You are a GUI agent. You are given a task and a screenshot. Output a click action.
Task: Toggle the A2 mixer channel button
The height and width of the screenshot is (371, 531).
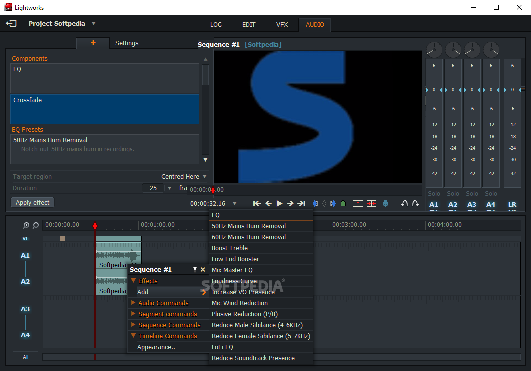tap(453, 204)
